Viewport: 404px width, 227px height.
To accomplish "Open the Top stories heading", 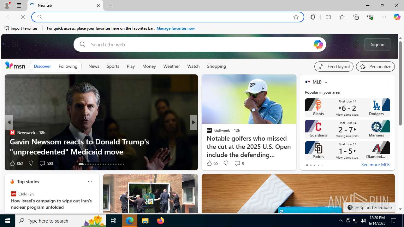I will coord(28,182).
